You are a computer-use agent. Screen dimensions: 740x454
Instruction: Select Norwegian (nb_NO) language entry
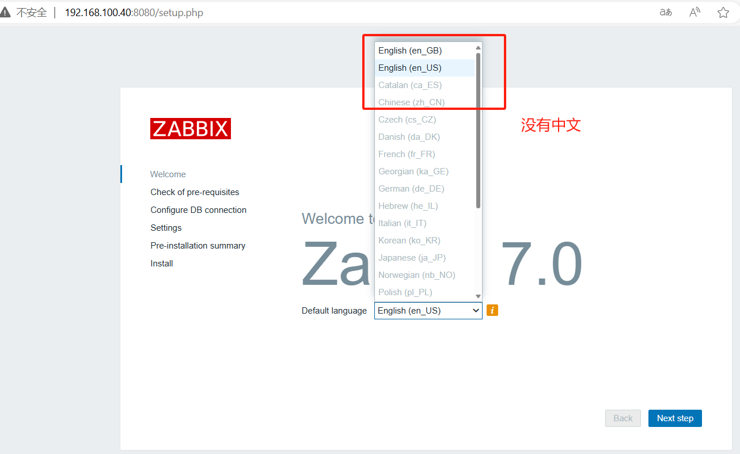click(x=424, y=275)
